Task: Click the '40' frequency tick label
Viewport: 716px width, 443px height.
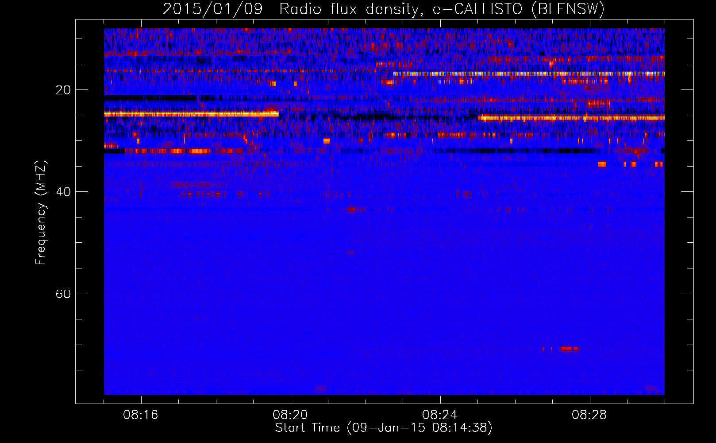Action: 63,192
